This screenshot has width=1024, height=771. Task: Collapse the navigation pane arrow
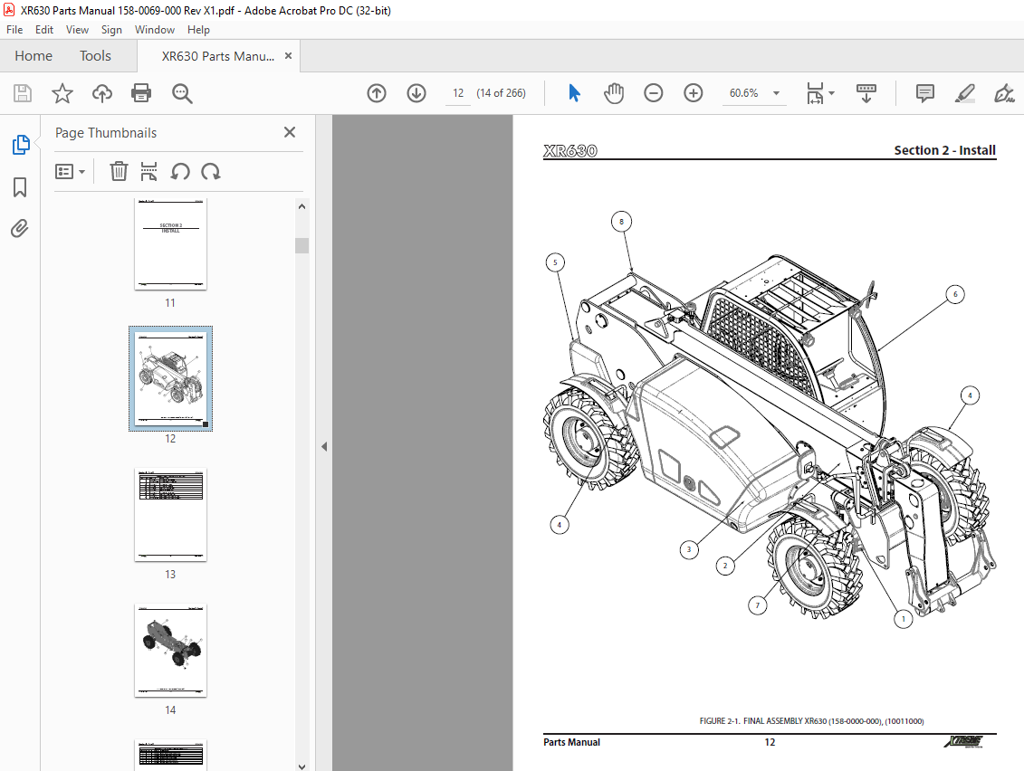click(x=324, y=446)
